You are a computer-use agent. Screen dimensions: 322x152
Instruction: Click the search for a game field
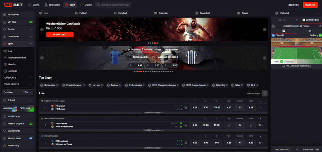[113, 5]
